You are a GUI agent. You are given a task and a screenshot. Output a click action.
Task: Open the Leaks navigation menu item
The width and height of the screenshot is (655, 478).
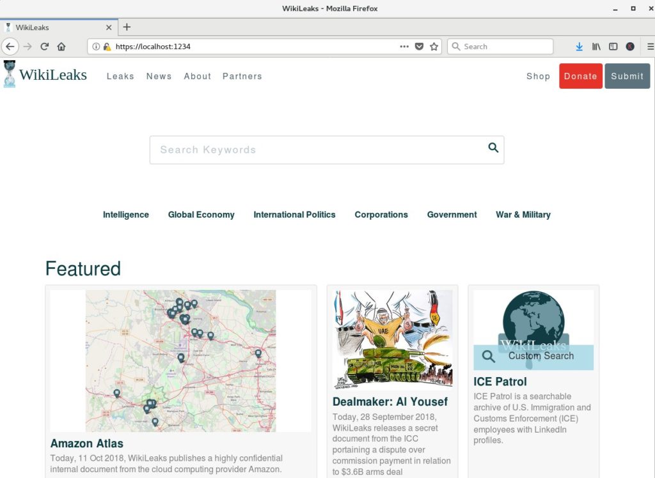(120, 76)
